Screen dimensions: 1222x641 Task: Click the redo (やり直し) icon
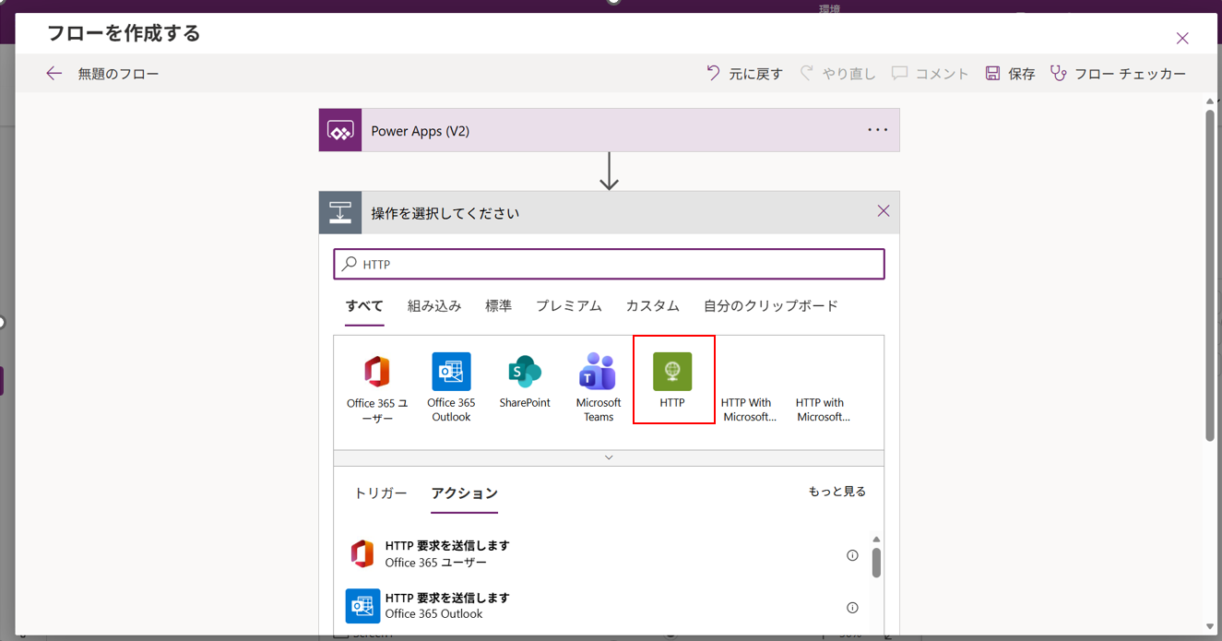(807, 73)
